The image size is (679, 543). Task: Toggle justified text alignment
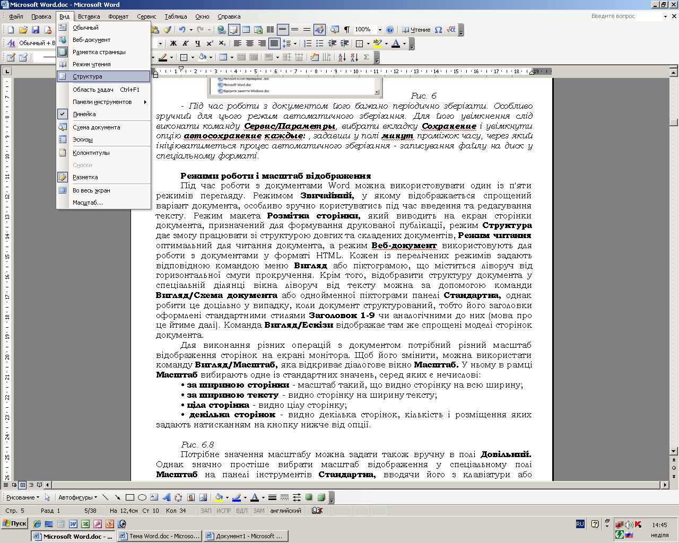(x=274, y=43)
